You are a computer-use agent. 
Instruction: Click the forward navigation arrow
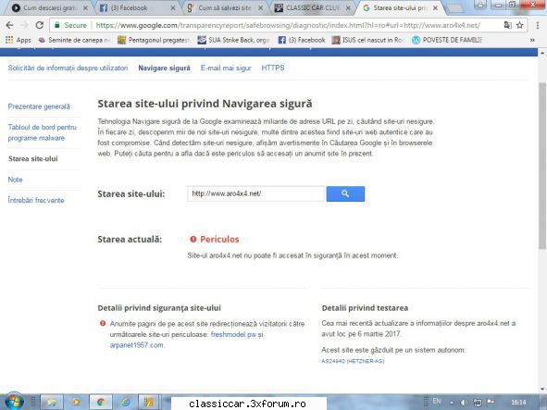click(x=24, y=25)
